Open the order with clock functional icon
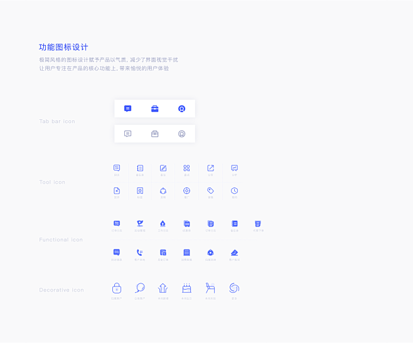 tap(163, 253)
